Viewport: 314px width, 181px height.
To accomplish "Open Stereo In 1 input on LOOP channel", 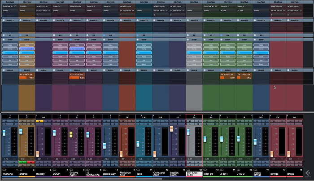I will [x=60, y=6].
